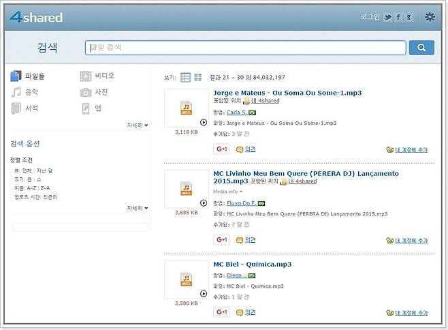Select the 파일들 files category

click(x=28, y=76)
